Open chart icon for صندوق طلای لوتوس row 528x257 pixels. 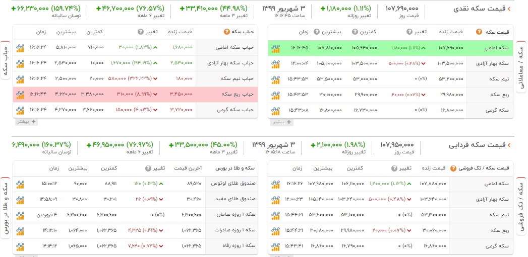[x=20, y=184]
